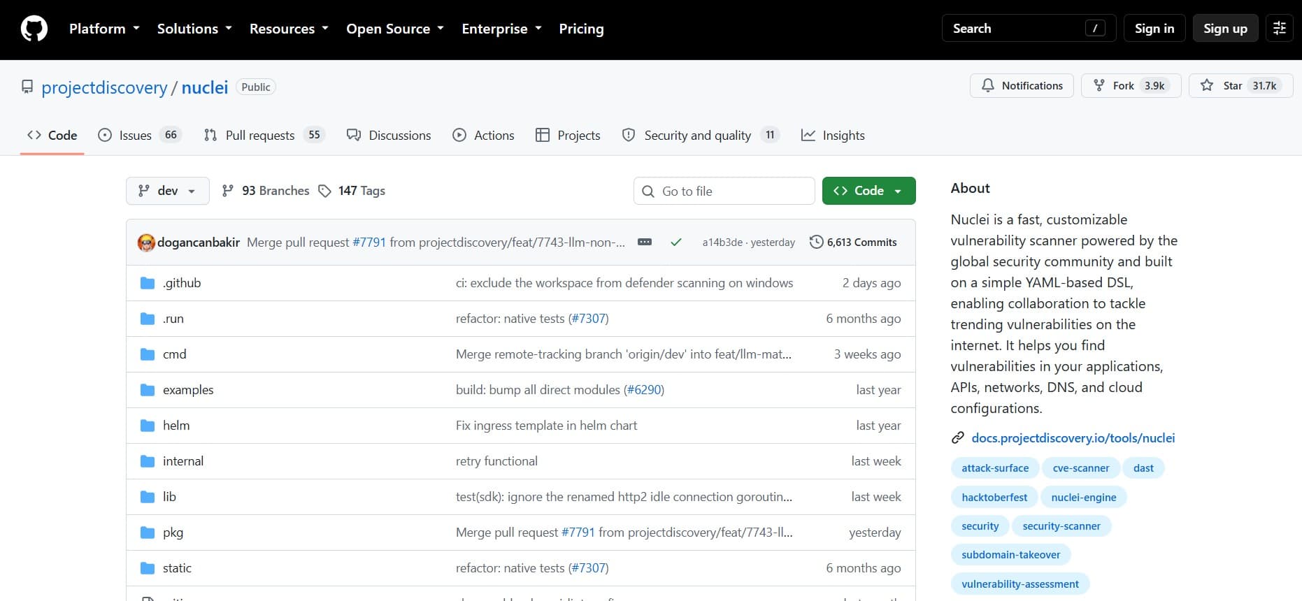Viewport: 1302px width, 601px height.
Task: Click the Search box in header
Action: point(1029,28)
